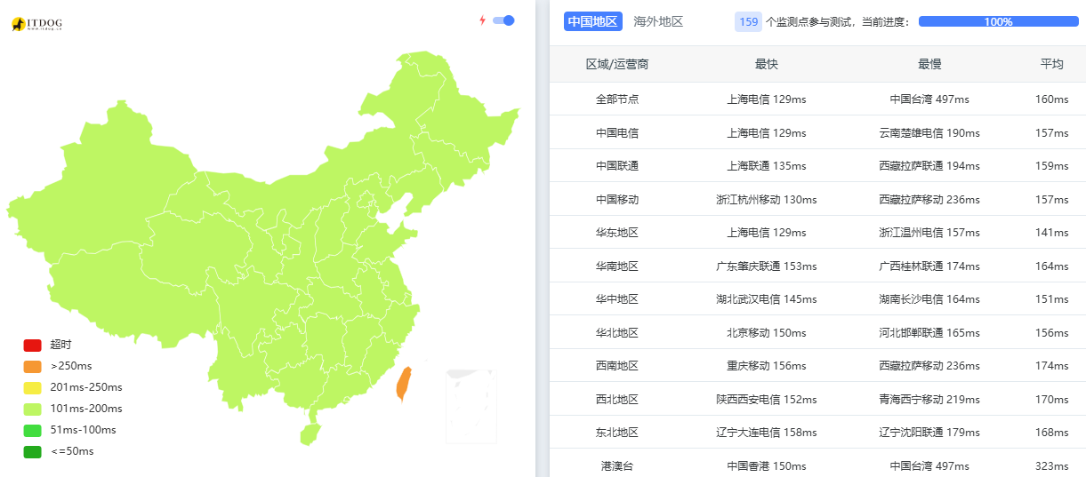
Task: Select the 中国电信 row
Action: 617,132
